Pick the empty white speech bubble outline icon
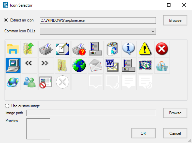192x143 pixels. pyautogui.click(x=96, y=82)
